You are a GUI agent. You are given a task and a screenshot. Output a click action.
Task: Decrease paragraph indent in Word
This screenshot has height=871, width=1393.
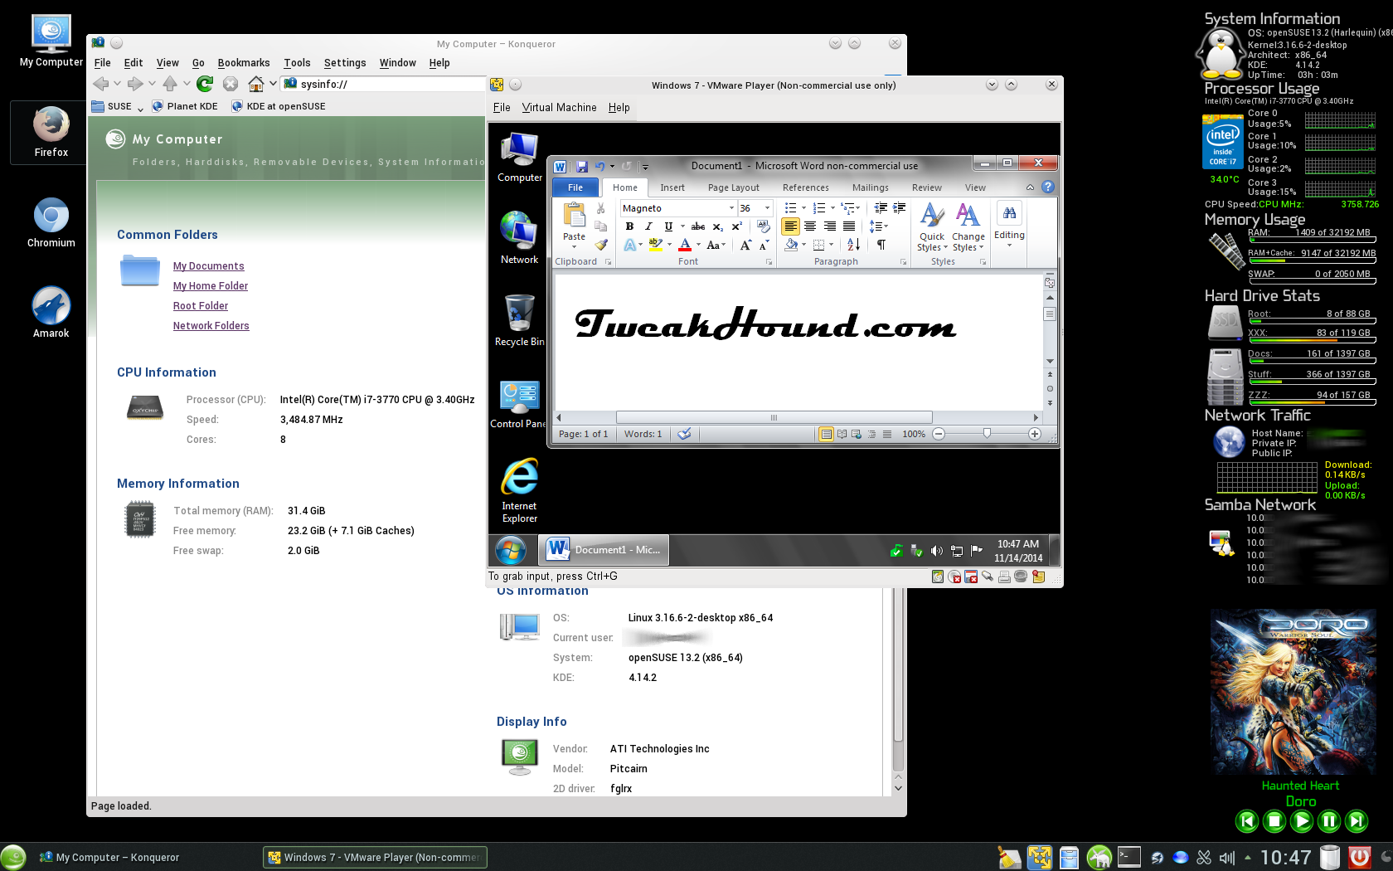(881, 208)
